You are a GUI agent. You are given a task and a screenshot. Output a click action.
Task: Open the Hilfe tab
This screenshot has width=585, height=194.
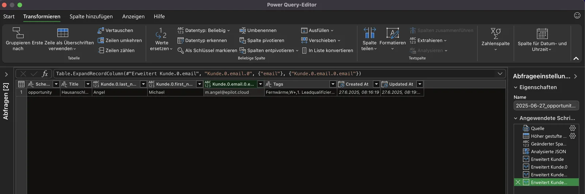[159, 16]
